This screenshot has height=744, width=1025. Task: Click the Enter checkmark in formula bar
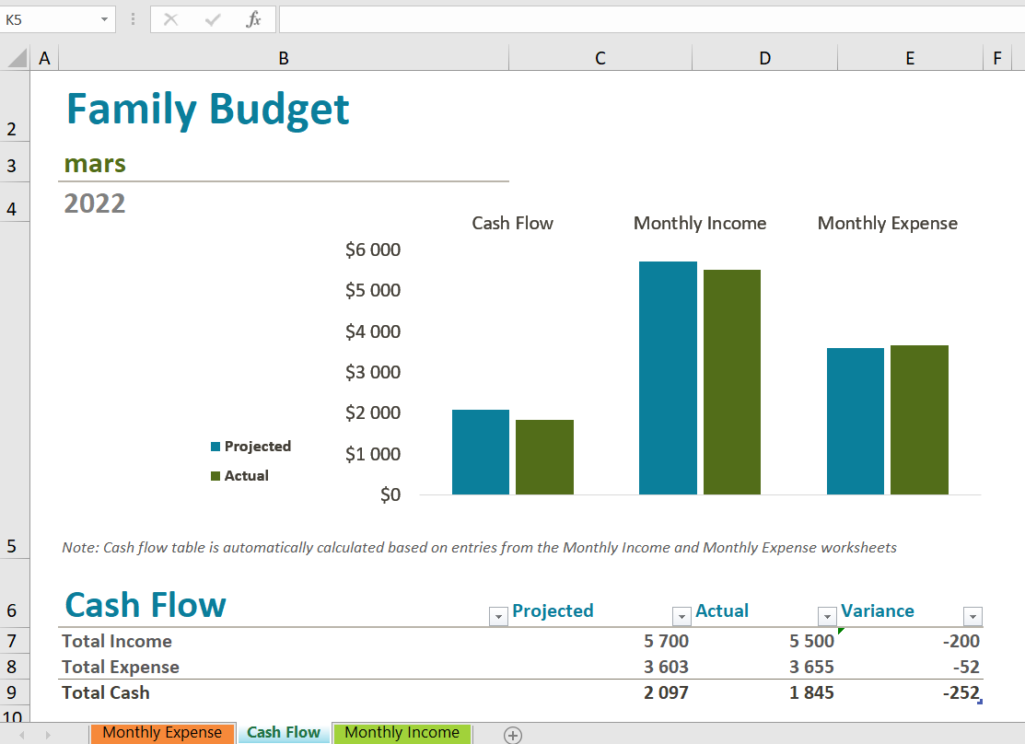[x=213, y=19]
